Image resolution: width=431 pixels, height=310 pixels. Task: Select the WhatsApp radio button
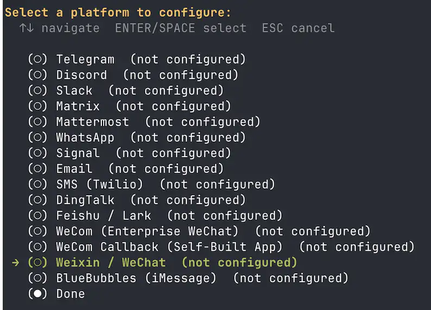coord(37,138)
